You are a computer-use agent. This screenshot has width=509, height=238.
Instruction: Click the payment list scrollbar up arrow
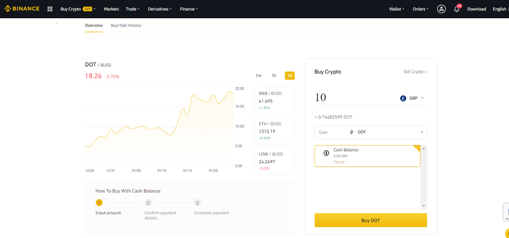pos(424,148)
